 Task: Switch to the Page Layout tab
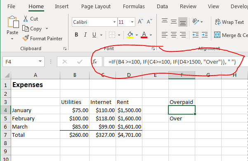[96, 7]
